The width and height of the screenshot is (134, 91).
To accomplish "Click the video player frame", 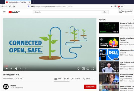I will click(50, 45).
